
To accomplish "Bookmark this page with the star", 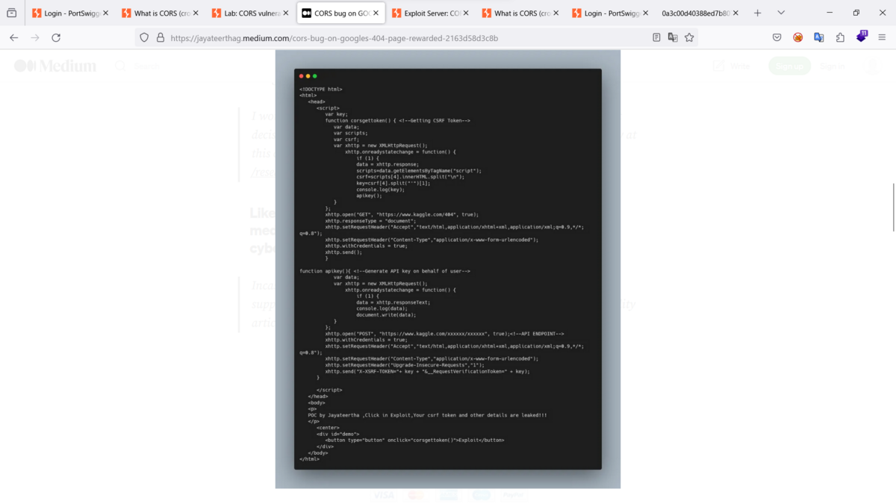I will pyautogui.click(x=689, y=37).
